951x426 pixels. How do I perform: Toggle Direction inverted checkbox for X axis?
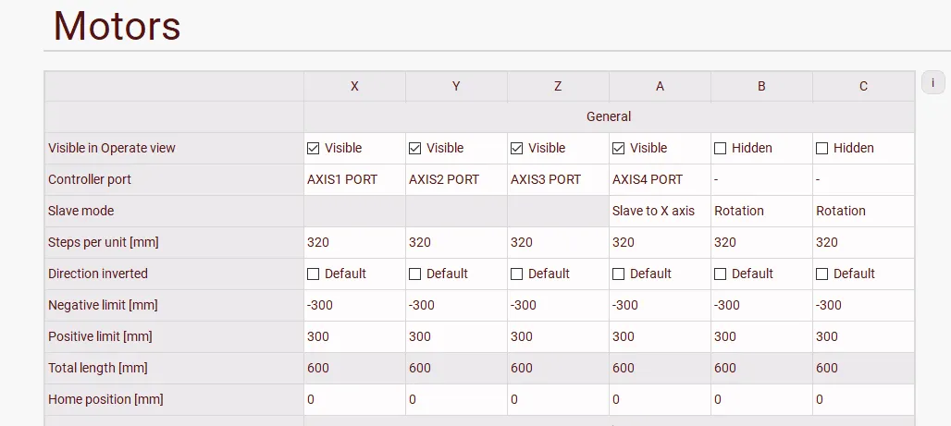tap(313, 274)
